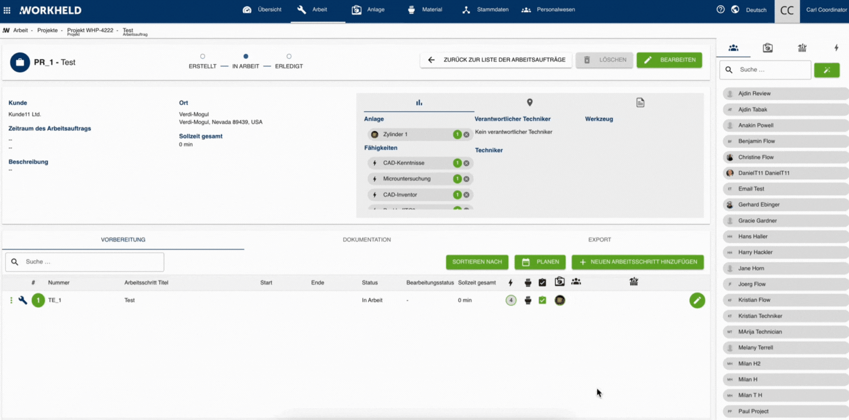The height and width of the screenshot is (420, 849).
Task: Open the document icon tab
Action: pos(640,103)
